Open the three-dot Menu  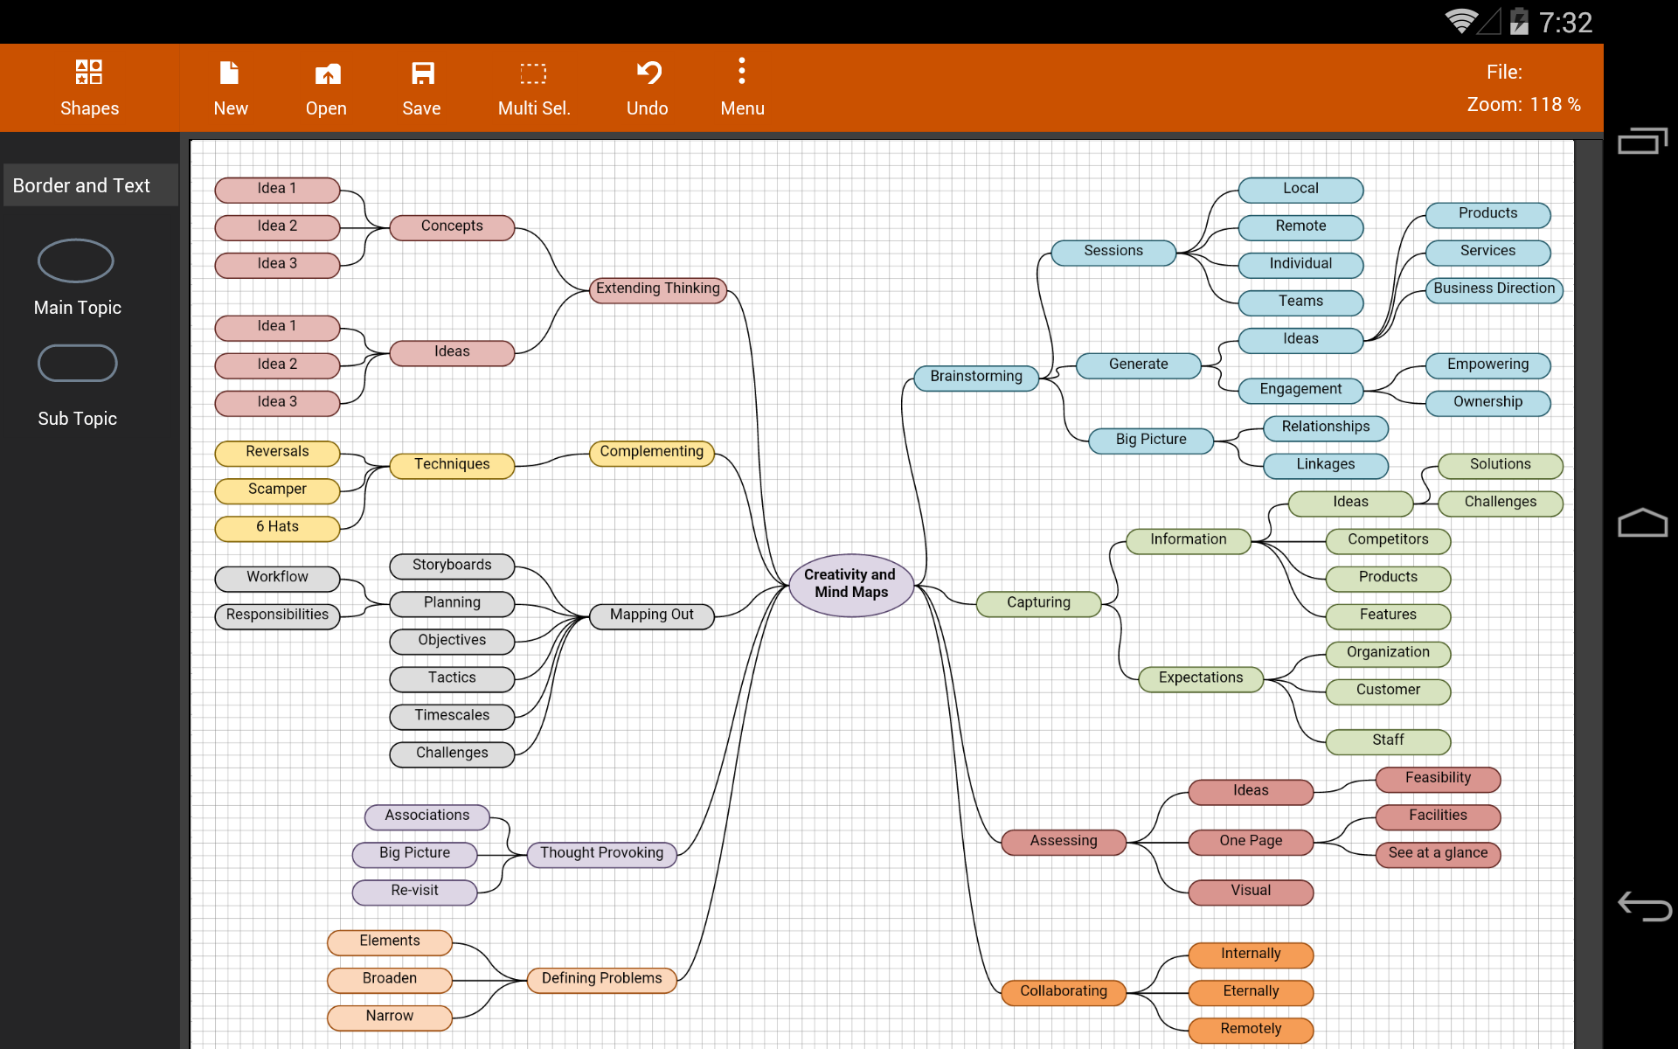(x=742, y=71)
